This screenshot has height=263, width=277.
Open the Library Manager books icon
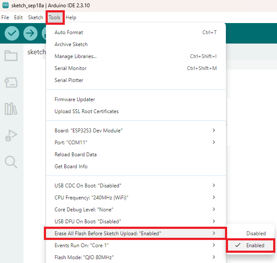pos(11,109)
